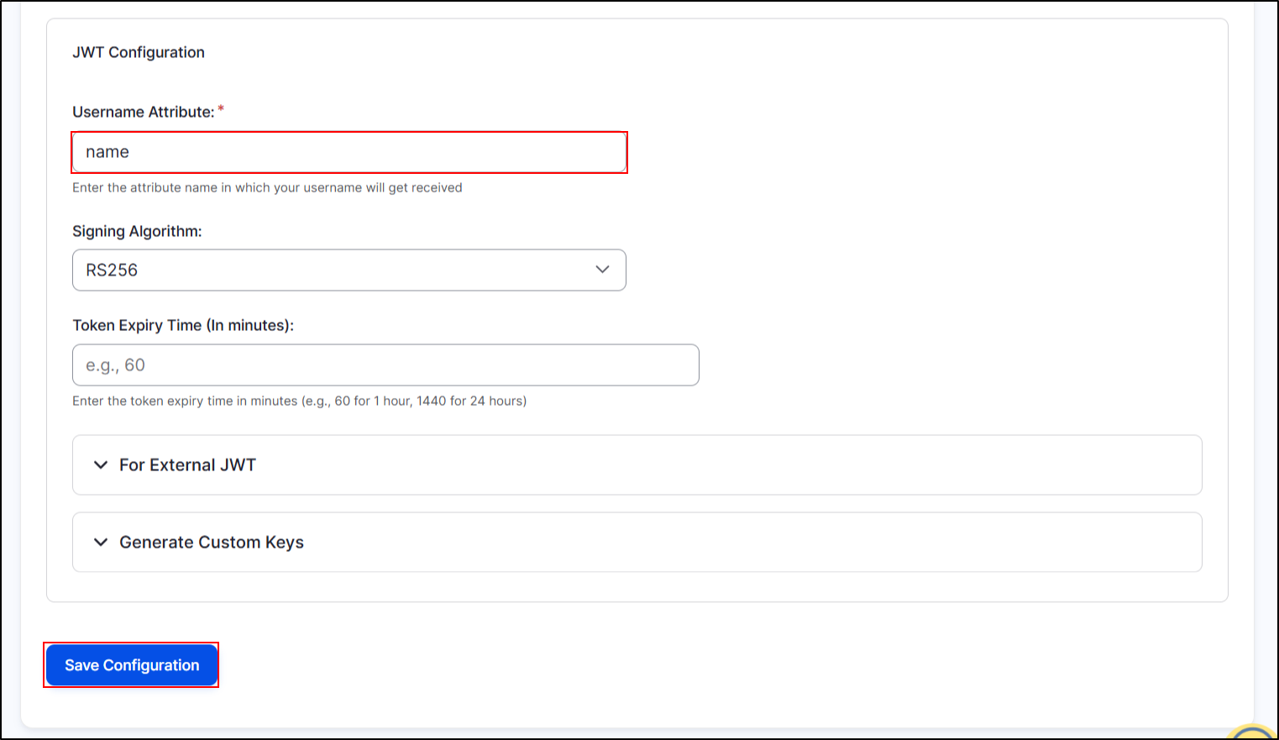Image resolution: width=1279 pixels, height=740 pixels.
Task: Click the downward chevron on For External JWT
Action: tap(100, 464)
